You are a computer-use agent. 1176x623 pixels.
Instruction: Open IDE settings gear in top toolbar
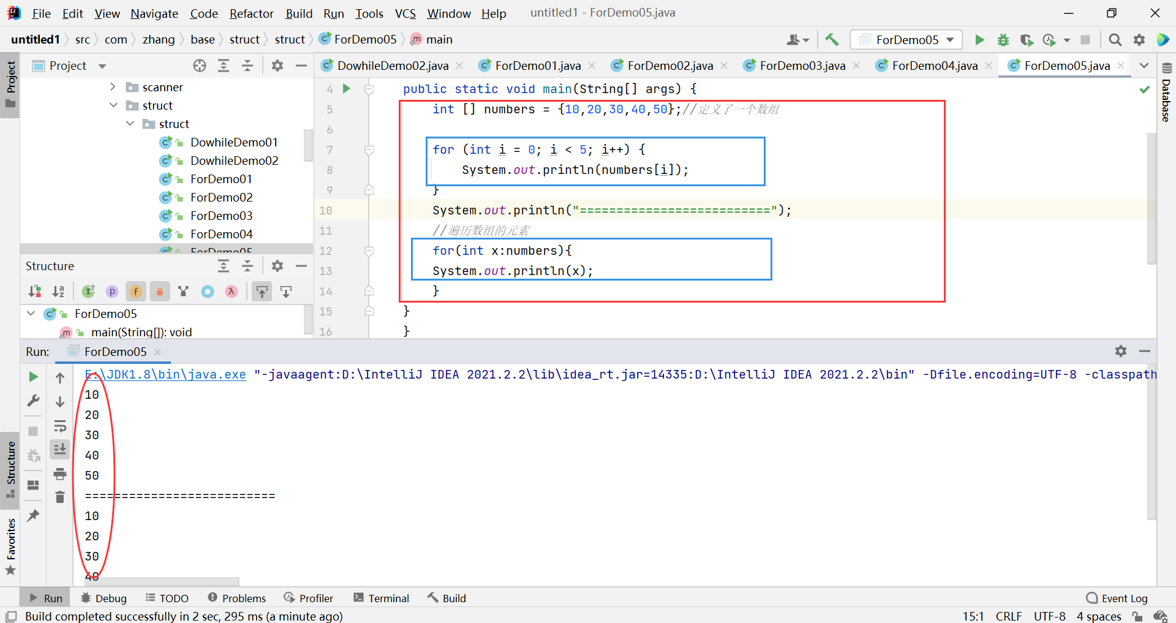1139,40
